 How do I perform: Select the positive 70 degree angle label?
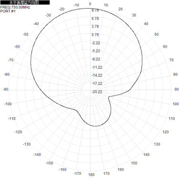[171, 60]
